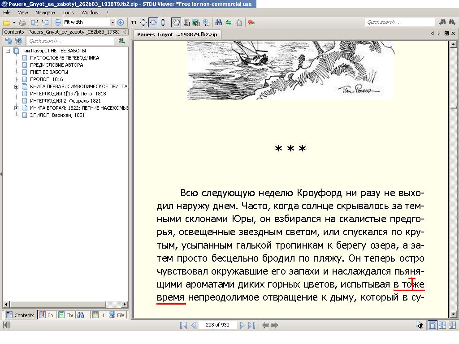
Task: Go to the first page
Action: [x=183, y=325]
